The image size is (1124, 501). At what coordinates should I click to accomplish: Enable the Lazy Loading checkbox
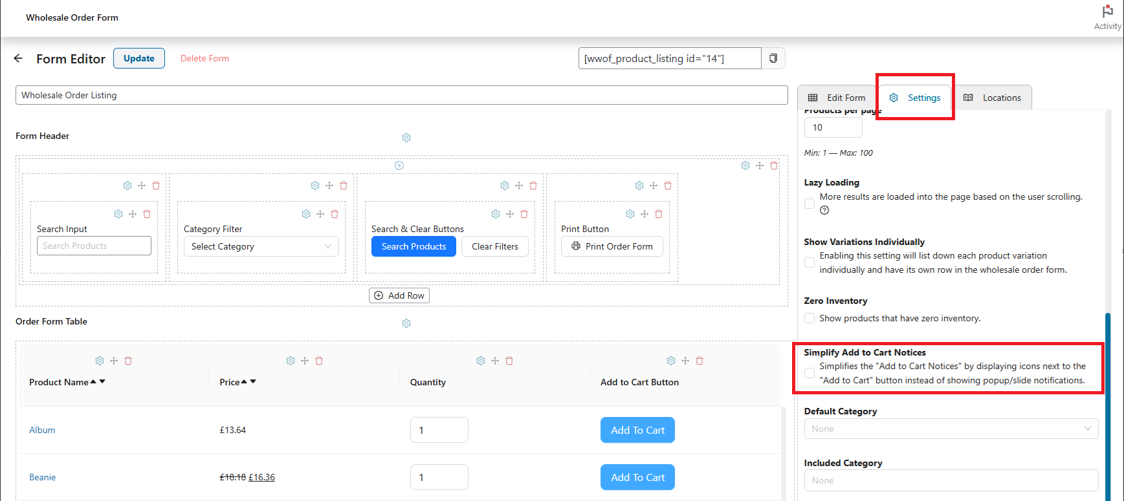(x=810, y=204)
